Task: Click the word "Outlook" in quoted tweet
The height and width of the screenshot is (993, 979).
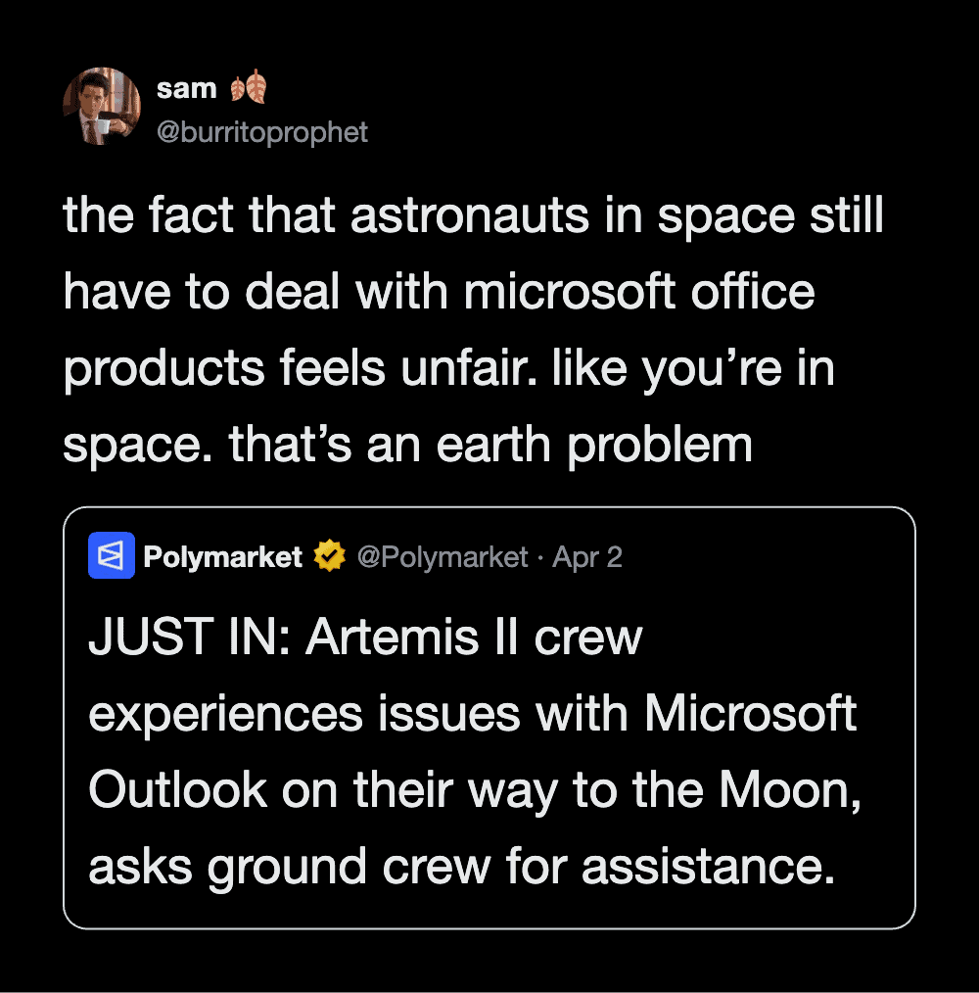Action: click(177, 792)
